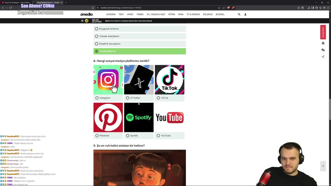Open the extensions puzzle icon

pyautogui.click(x=299, y=8)
